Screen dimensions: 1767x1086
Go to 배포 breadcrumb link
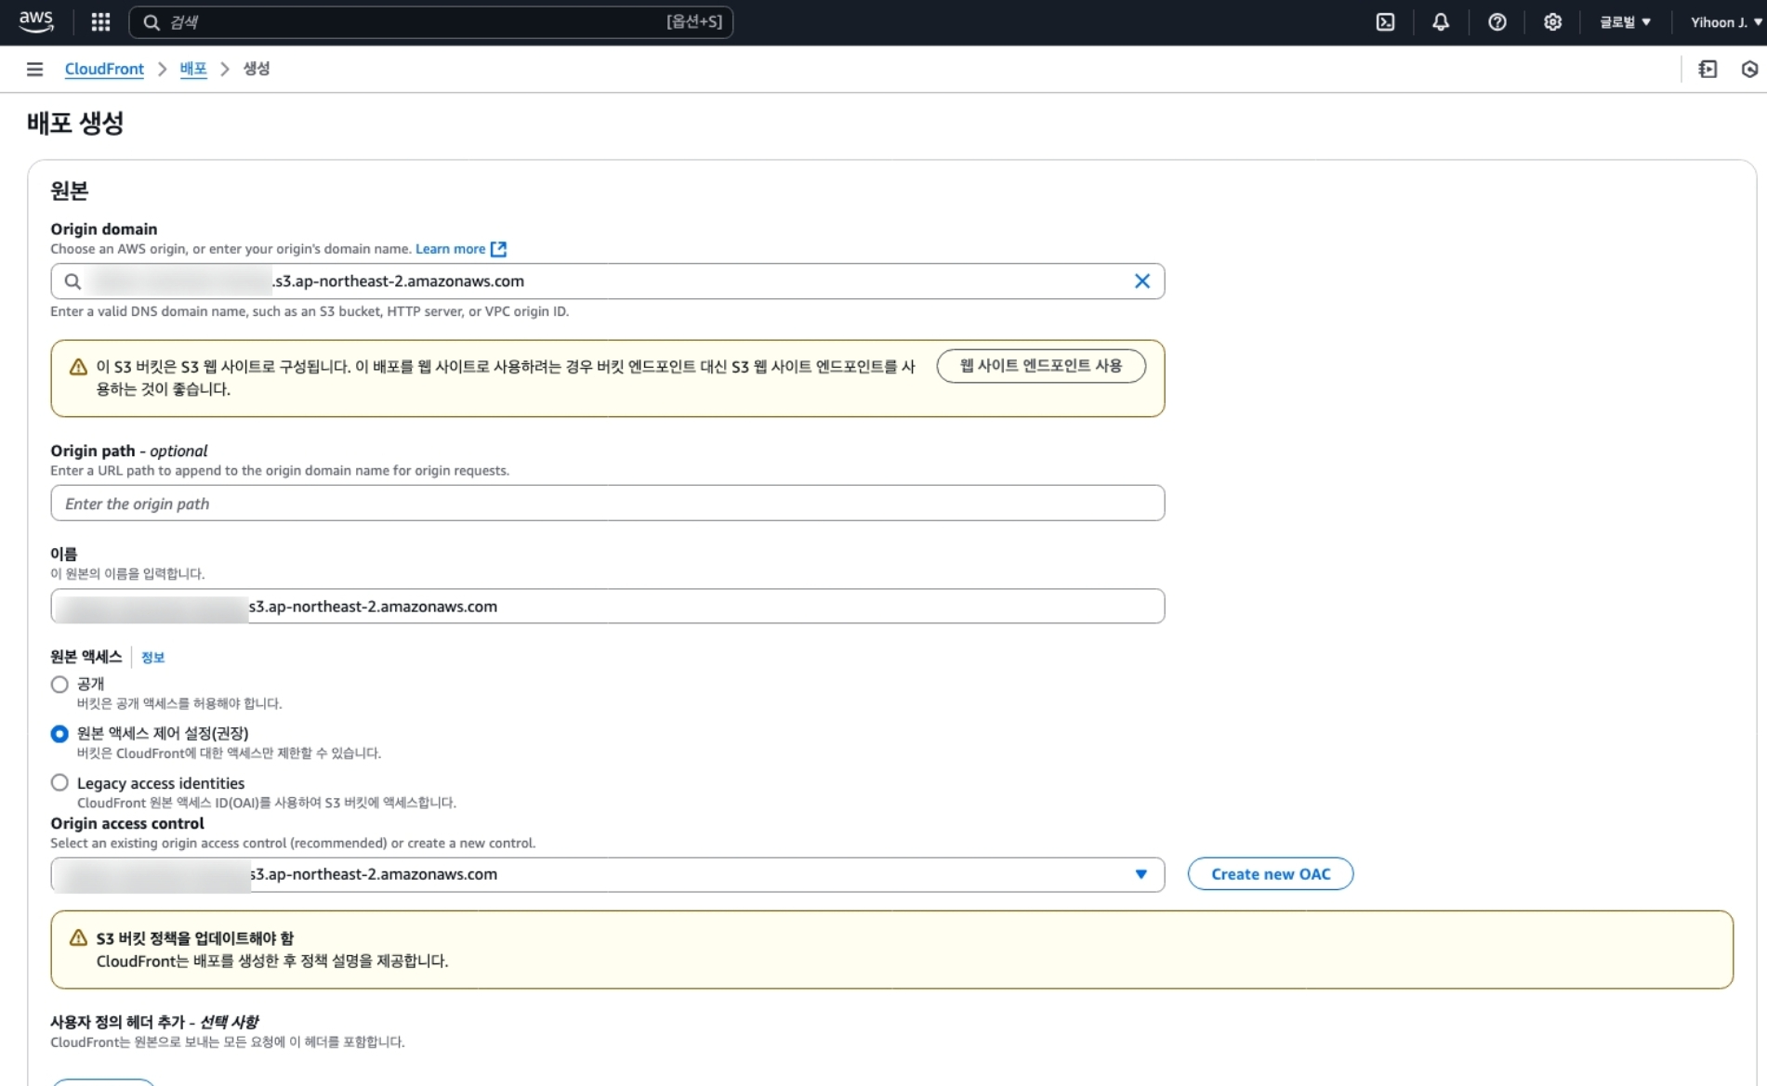193,69
